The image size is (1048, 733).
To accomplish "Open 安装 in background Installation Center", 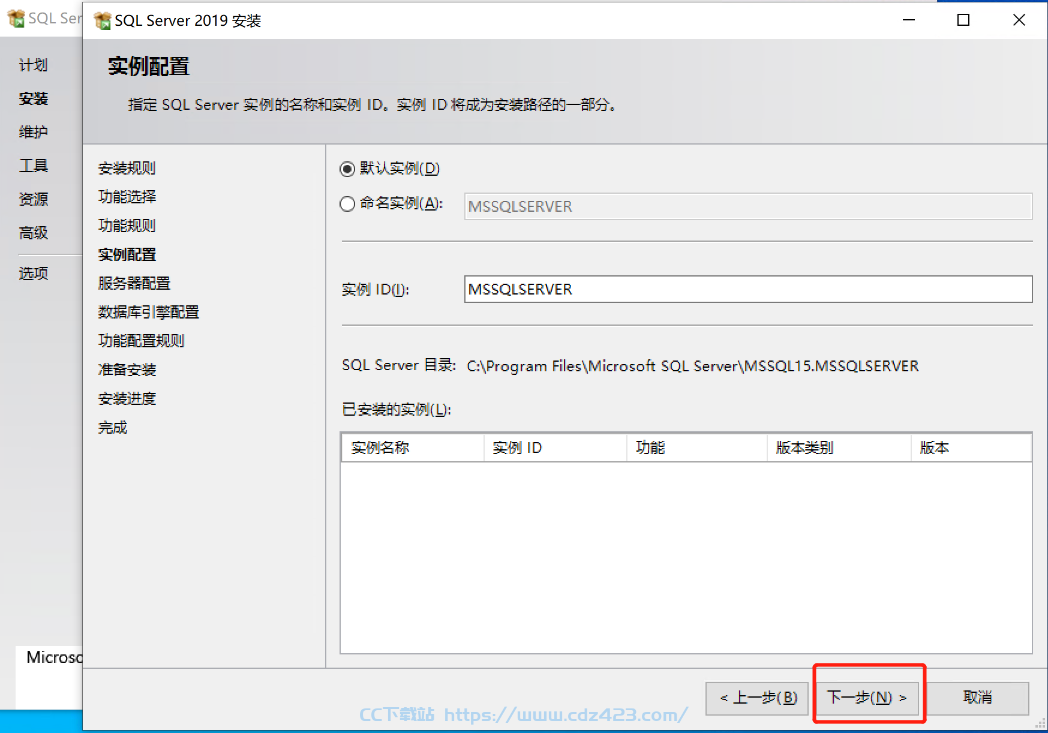I will [x=33, y=98].
